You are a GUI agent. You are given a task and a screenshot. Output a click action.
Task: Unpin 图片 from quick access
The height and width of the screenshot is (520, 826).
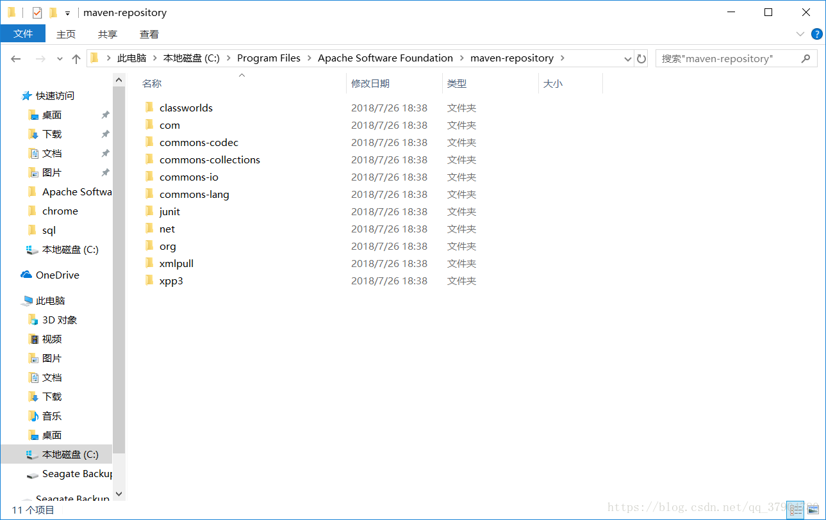tap(105, 172)
